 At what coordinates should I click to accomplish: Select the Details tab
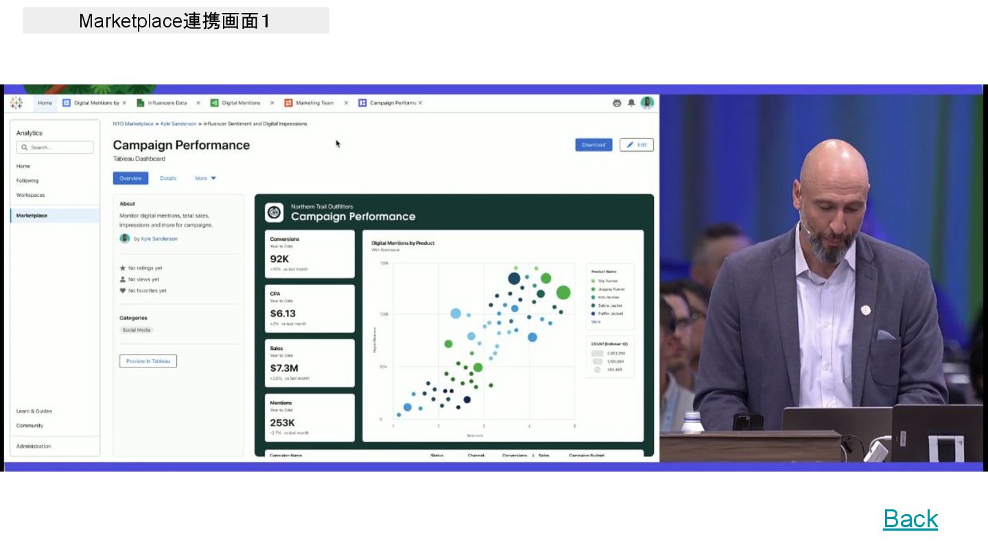coord(168,178)
